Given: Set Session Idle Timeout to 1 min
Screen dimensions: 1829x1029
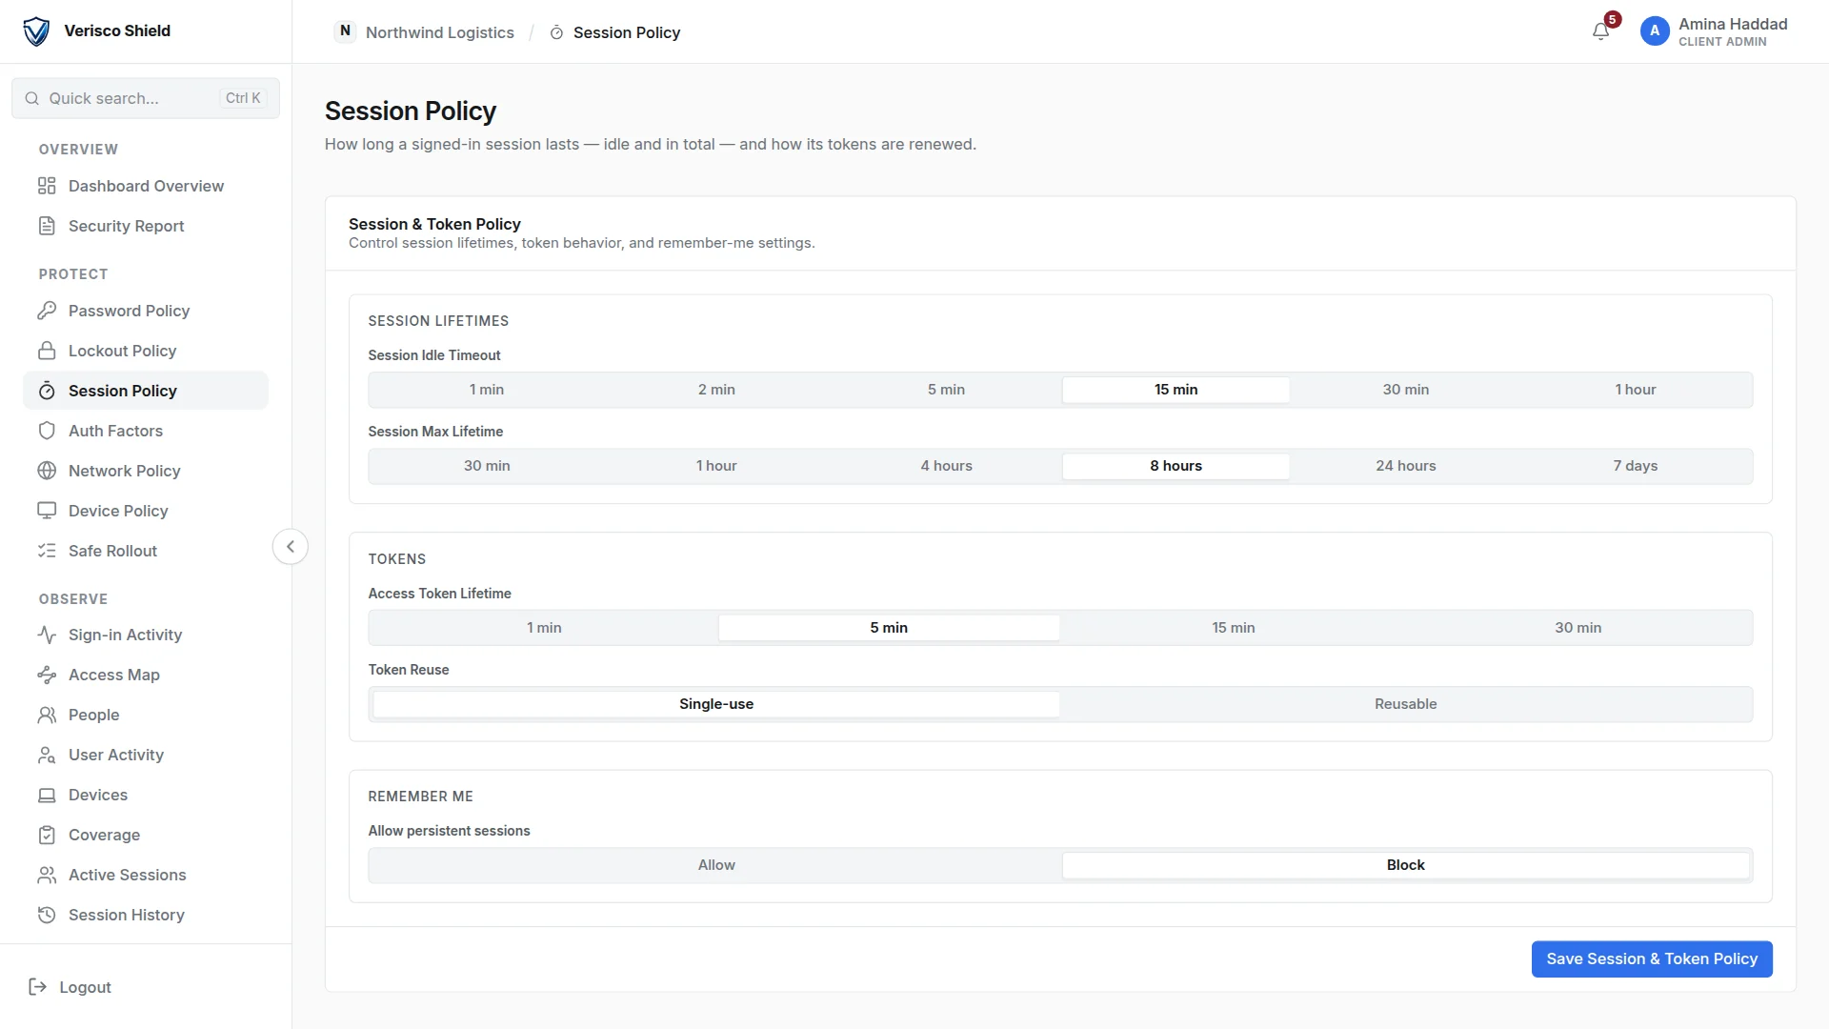Looking at the screenshot, I should click(x=487, y=390).
